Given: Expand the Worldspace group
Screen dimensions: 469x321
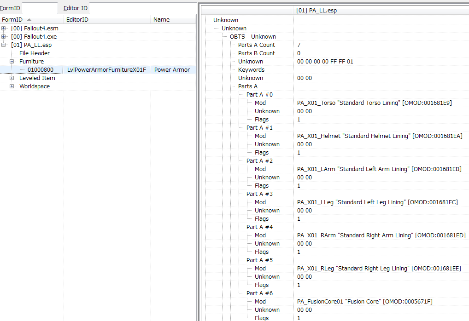Looking at the screenshot, I should [x=12, y=86].
